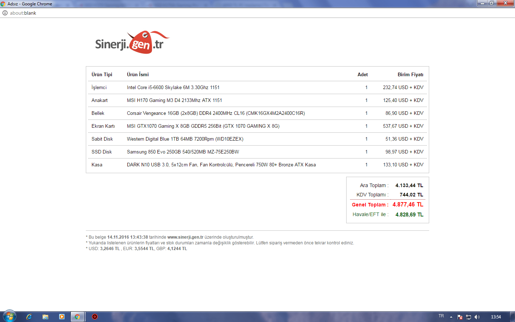Open Windows Media Player taskbar icon
Viewport: 515px width, 322px height.
pyautogui.click(x=62, y=317)
